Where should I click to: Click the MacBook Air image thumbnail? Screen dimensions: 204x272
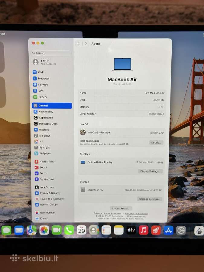[122, 65]
